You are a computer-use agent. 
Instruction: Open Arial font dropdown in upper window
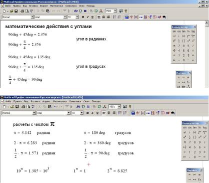pos(65,17)
